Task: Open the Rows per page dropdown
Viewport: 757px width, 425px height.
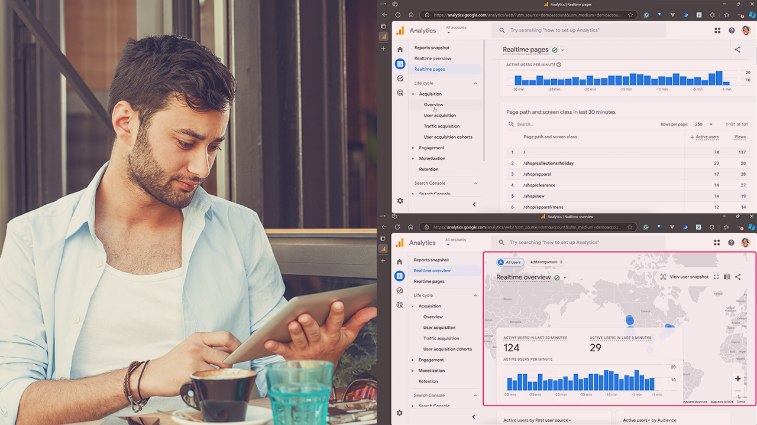Action: point(703,125)
